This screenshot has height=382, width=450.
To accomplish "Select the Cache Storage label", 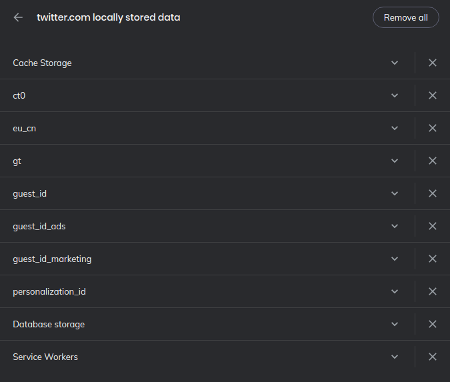I will click(x=42, y=63).
